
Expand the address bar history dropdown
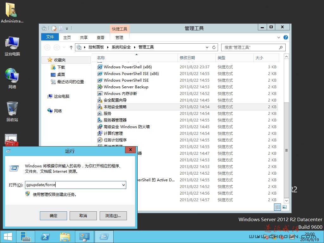tap(207, 47)
